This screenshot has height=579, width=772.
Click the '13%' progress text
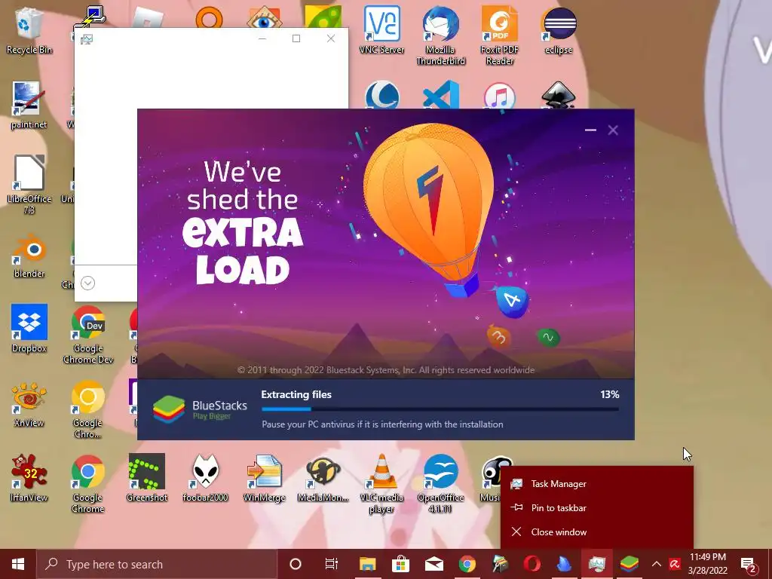[x=609, y=394]
